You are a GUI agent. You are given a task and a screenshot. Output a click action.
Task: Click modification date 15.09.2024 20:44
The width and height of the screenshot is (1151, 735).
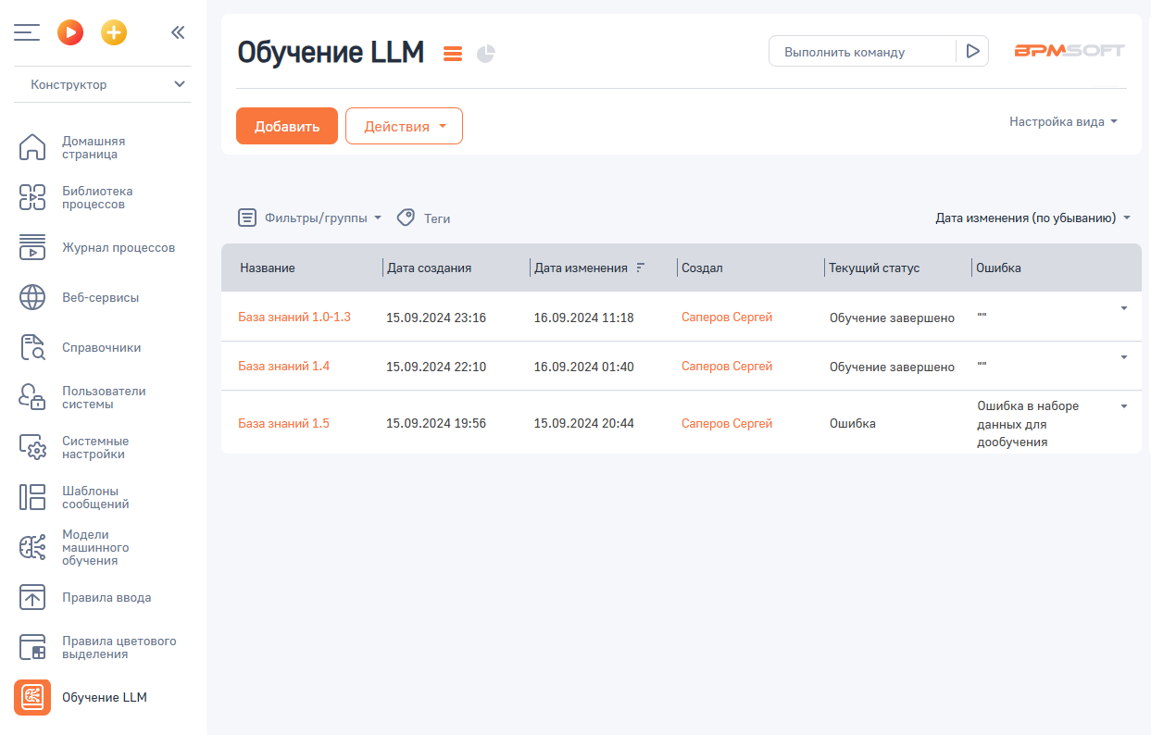click(584, 423)
